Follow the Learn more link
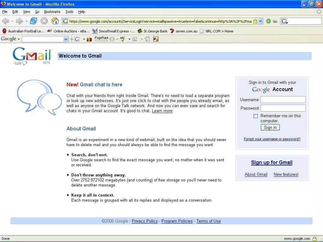Viewport: 323px width, 242px height. pos(162,111)
